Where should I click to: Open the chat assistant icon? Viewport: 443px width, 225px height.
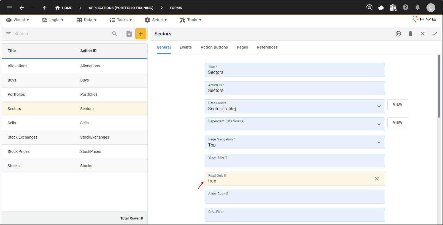pos(381,8)
